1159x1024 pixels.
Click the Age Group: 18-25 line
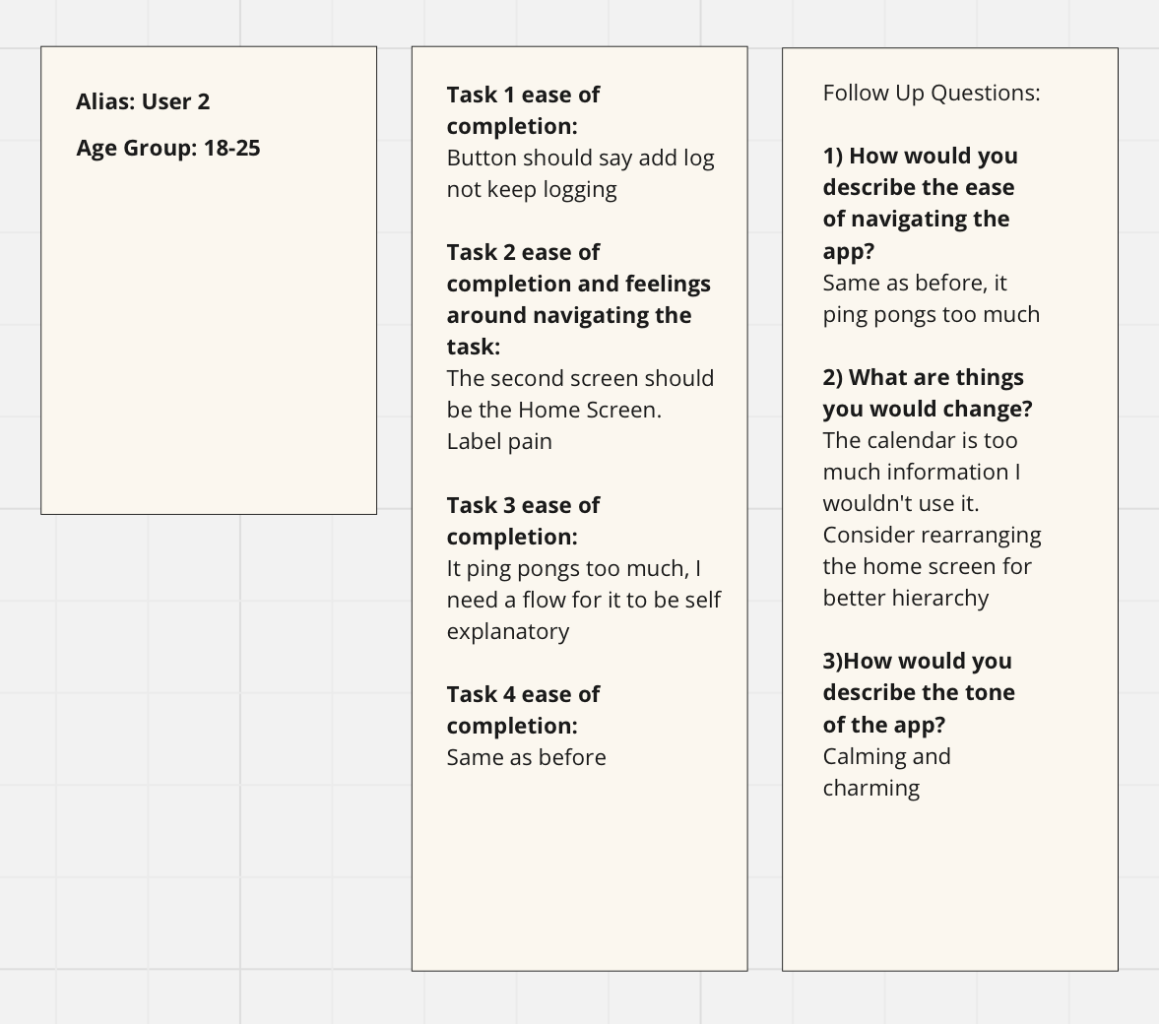(167, 148)
